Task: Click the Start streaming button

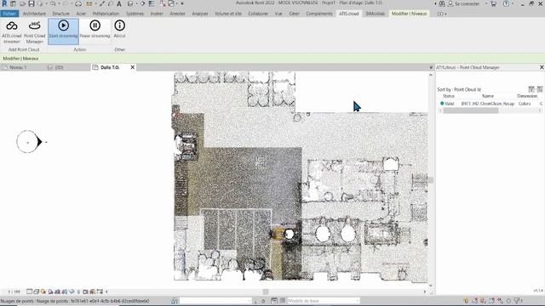Action: [63, 31]
